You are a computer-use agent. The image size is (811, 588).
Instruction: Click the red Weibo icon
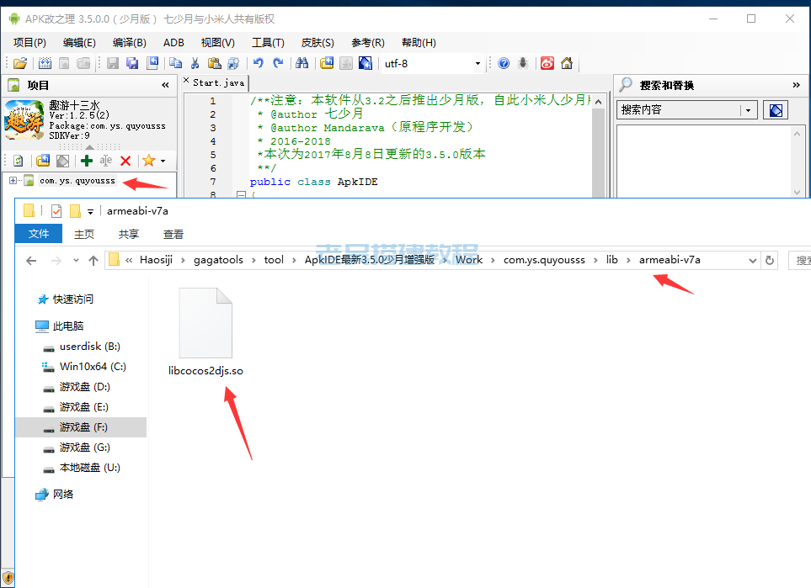tap(547, 63)
